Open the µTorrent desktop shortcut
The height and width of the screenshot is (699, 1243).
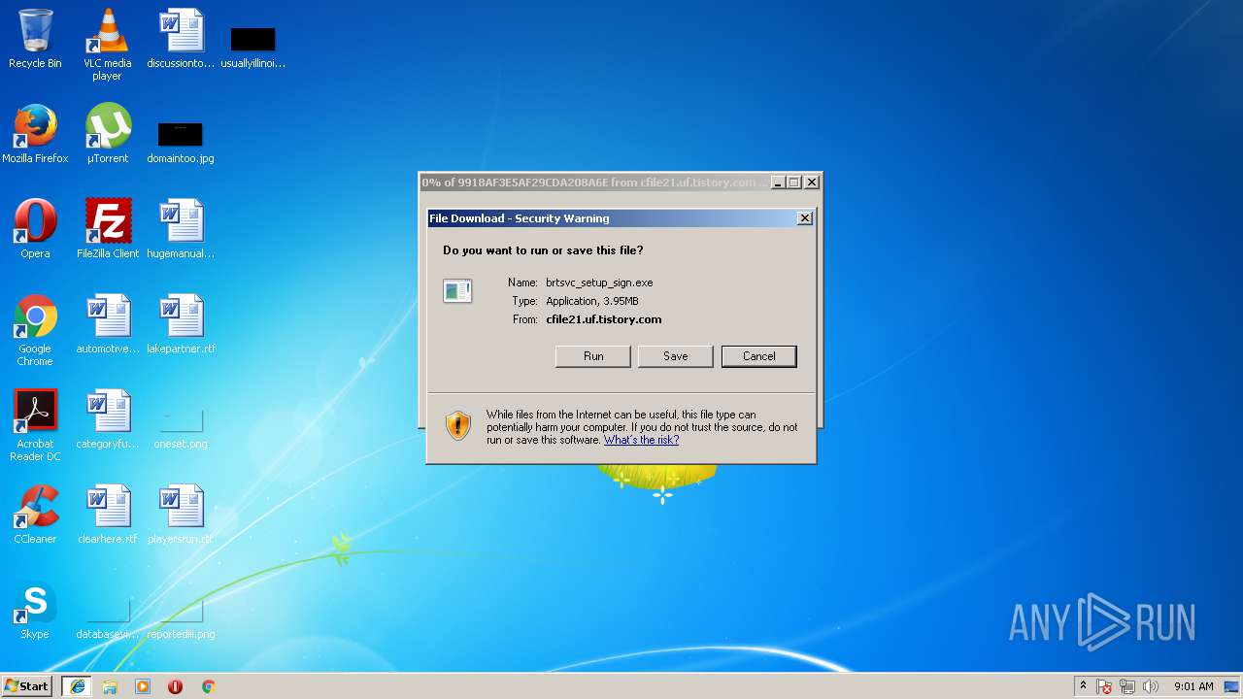[108, 134]
